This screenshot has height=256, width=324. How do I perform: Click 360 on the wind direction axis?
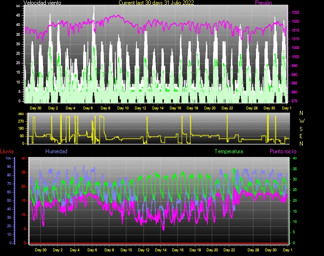tap(21, 114)
